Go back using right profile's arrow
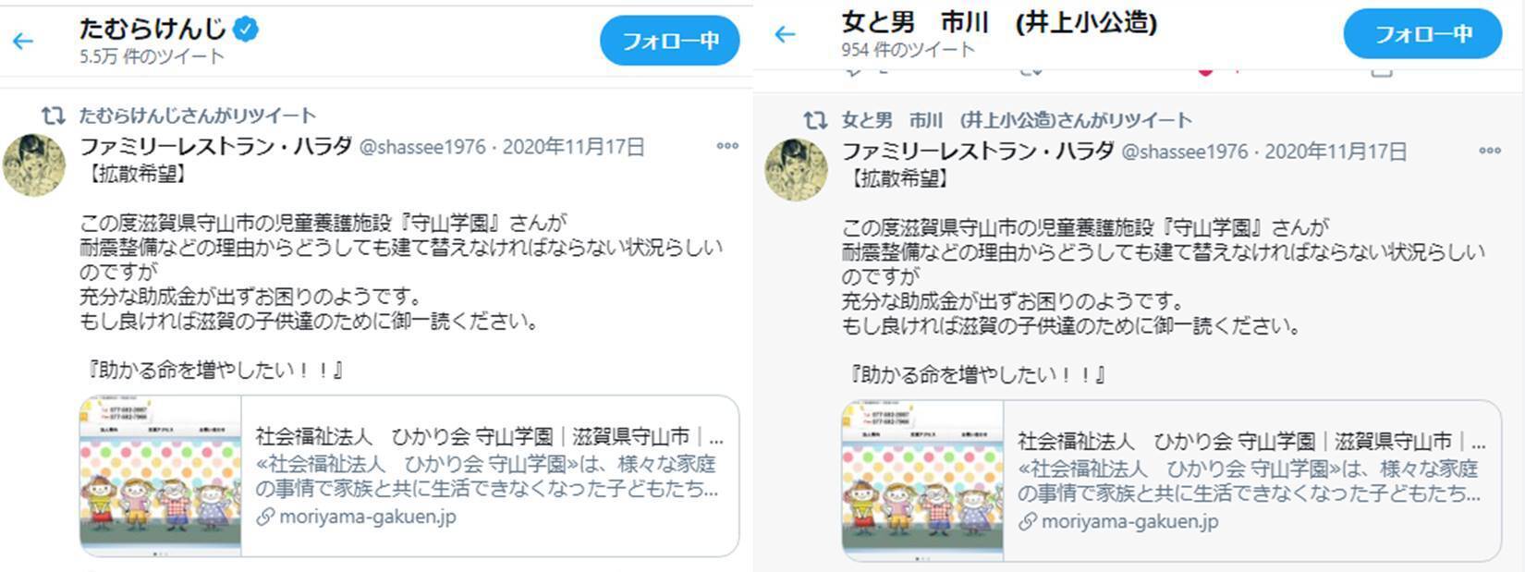The height and width of the screenshot is (572, 1525). tap(785, 35)
